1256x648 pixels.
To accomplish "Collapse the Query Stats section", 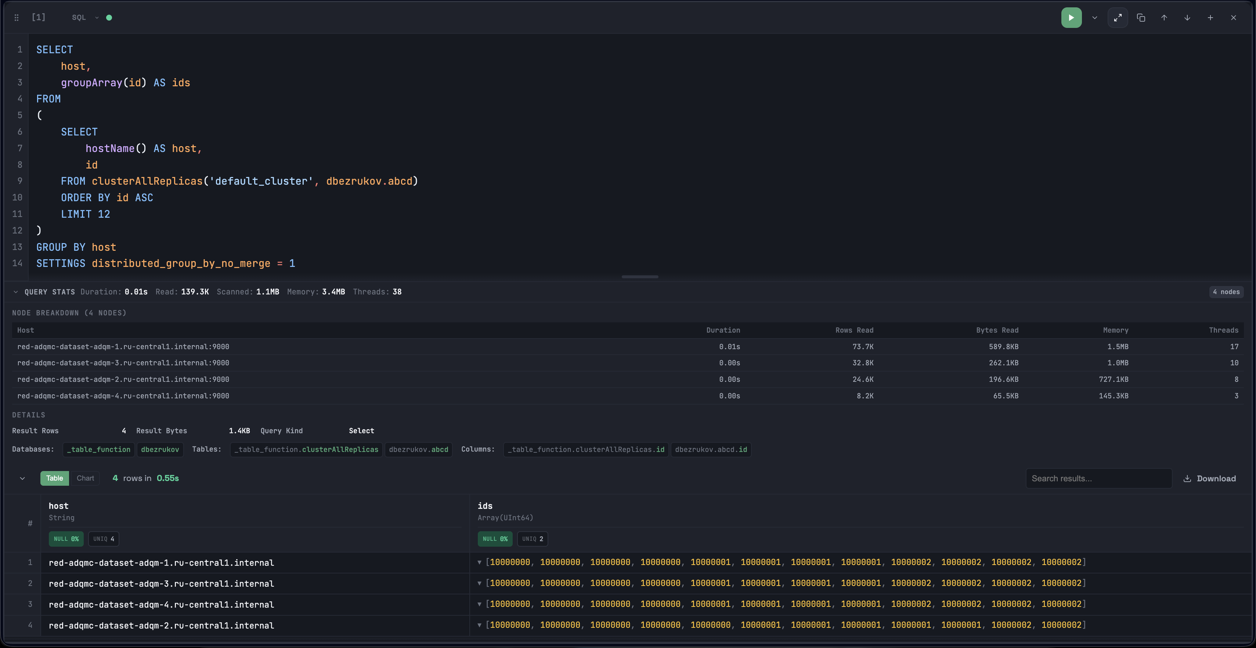I will pos(15,292).
